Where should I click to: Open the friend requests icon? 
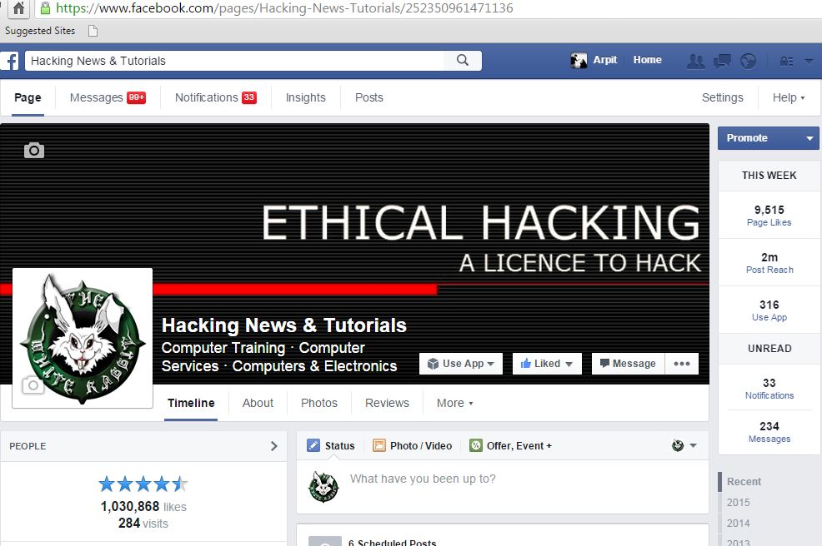click(694, 61)
